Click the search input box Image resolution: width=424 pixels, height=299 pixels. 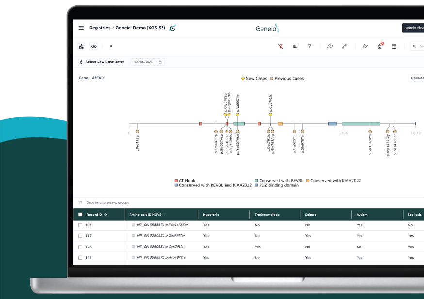417,46
